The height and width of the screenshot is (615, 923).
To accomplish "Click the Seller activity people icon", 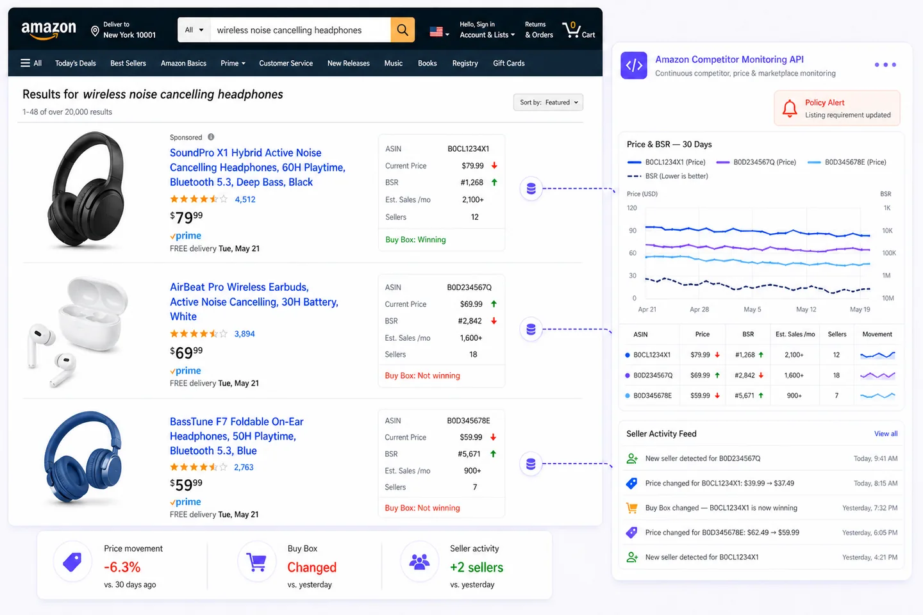I will tap(419, 562).
